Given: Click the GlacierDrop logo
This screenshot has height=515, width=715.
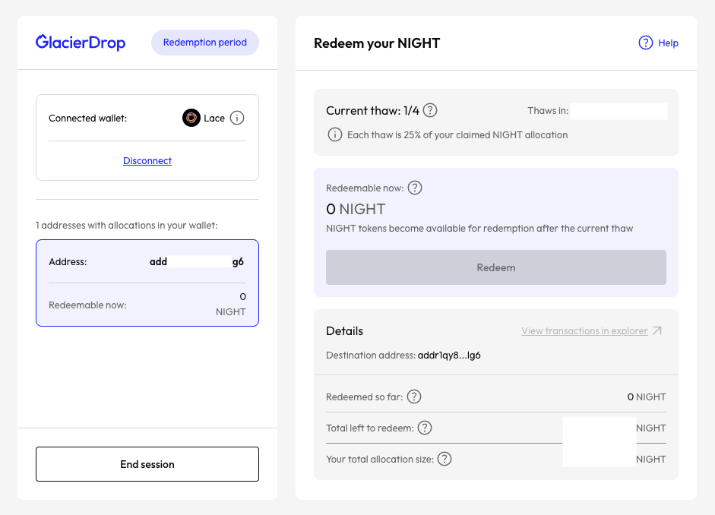Looking at the screenshot, I should (81, 43).
